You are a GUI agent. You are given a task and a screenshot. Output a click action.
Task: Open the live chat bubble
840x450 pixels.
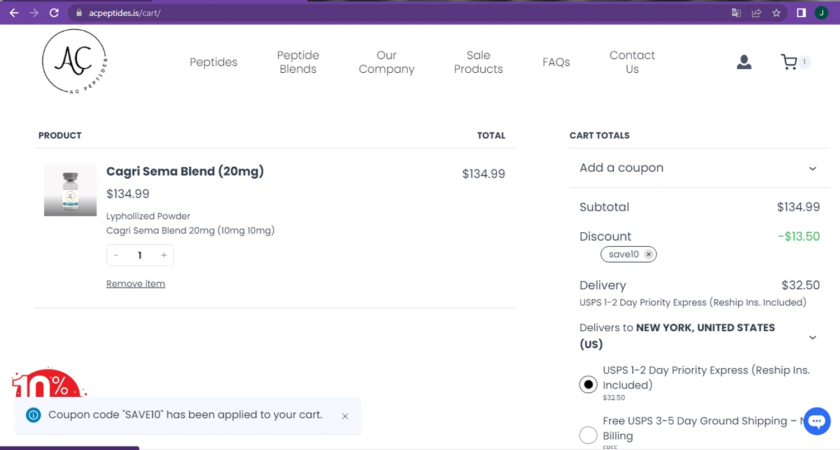817,421
